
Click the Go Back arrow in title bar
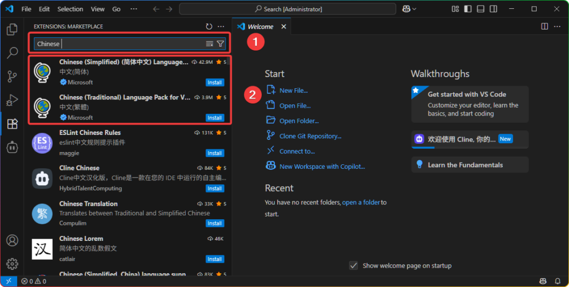(156, 9)
